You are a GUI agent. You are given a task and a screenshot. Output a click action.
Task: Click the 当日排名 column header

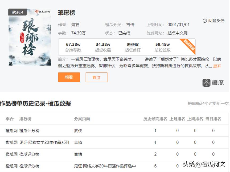point(213,119)
